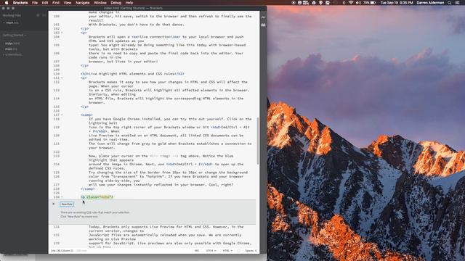Image resolution: width=465 pixels, height=261 pixels.
Task: Open the Brackets application menu
Action: 20,3
